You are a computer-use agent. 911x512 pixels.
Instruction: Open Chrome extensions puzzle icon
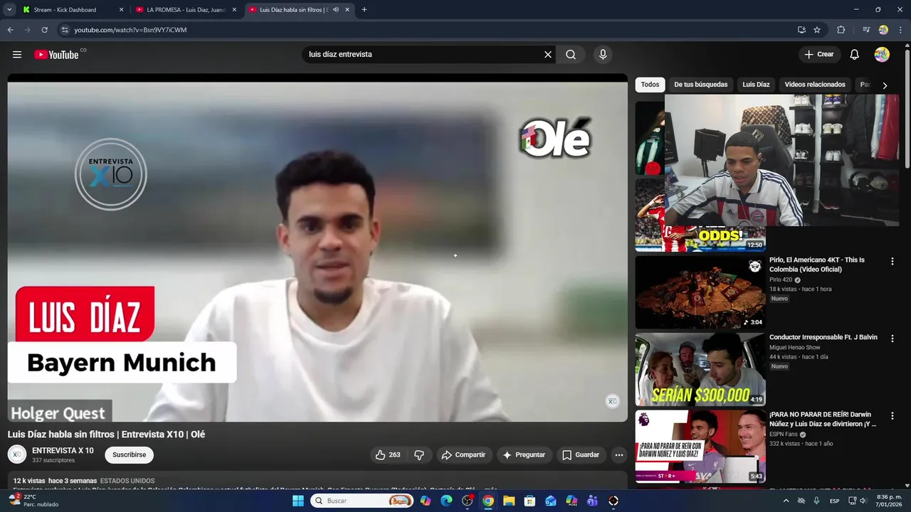click(x=841, y=30)
